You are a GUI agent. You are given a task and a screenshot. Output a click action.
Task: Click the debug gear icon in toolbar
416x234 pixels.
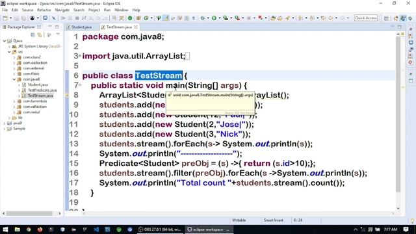(x=203, y=18)
